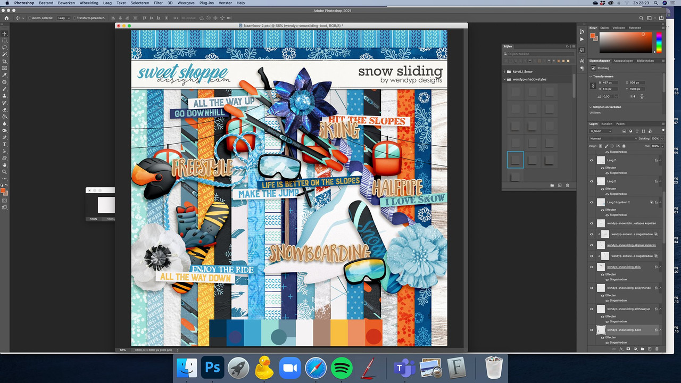Enable the Autom. selectie checkbox

30,18
